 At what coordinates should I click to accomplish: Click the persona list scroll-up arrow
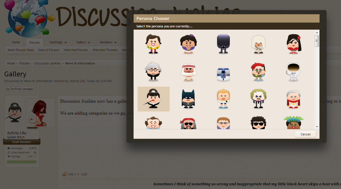point(317,32)
